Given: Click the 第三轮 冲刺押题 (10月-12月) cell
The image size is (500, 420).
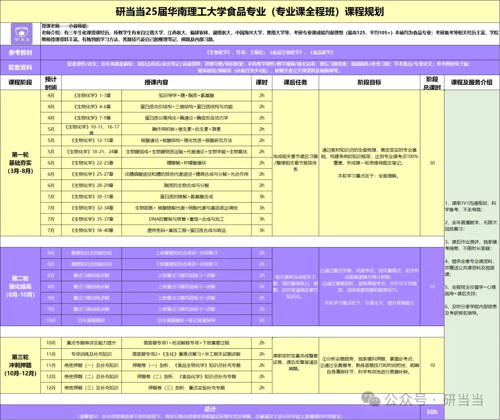Looking at the screenshot, I should click(x=20, y=365).
